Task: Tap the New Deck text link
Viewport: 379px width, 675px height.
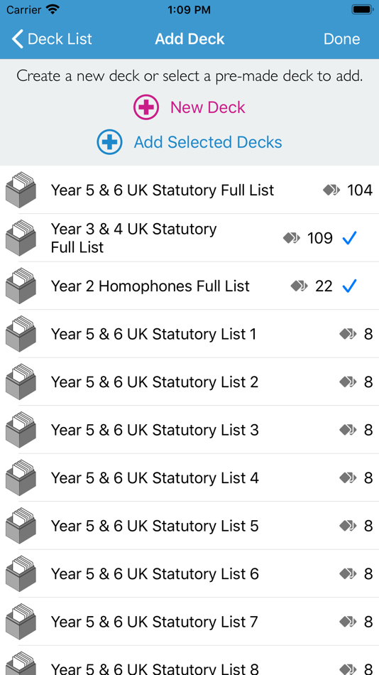Action: [208, 107]
